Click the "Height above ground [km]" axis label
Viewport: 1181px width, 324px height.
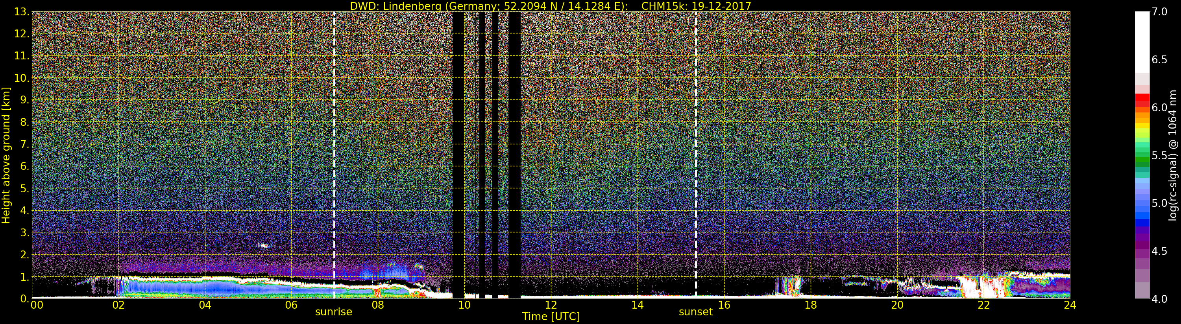pos(6,155)
